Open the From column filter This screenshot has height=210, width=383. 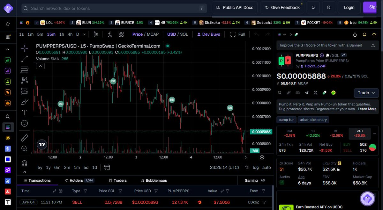pos(263,191)
